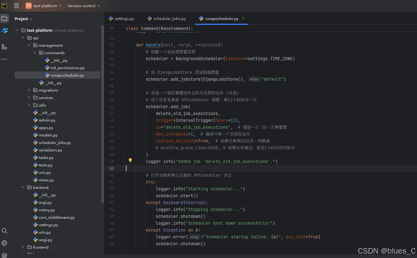
Task: Collapse the management folder
Action: tap(29, 45)
